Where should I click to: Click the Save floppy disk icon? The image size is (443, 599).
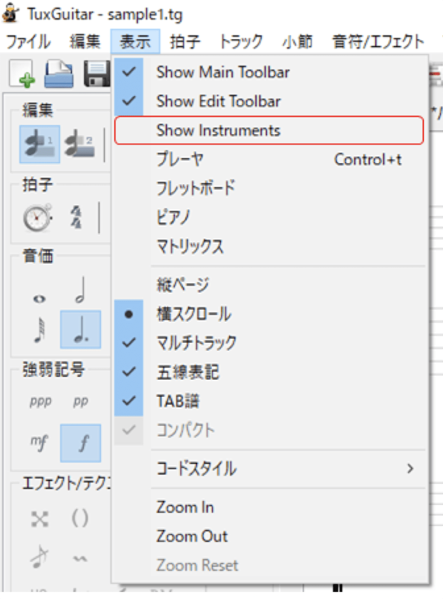pos(97,74)
